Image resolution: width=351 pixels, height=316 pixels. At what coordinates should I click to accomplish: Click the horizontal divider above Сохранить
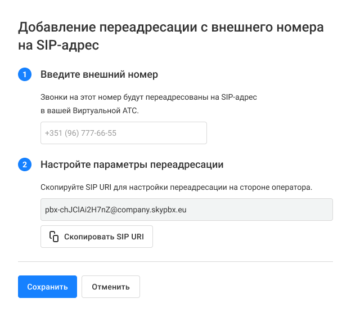point(175,261)
